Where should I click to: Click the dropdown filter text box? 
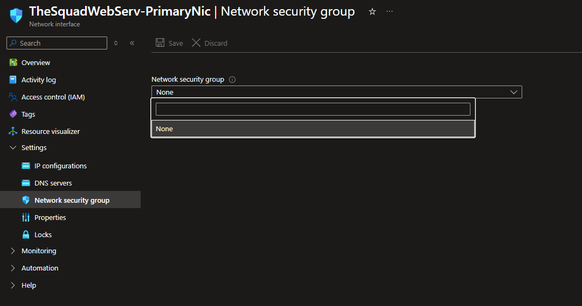(313, 109)
